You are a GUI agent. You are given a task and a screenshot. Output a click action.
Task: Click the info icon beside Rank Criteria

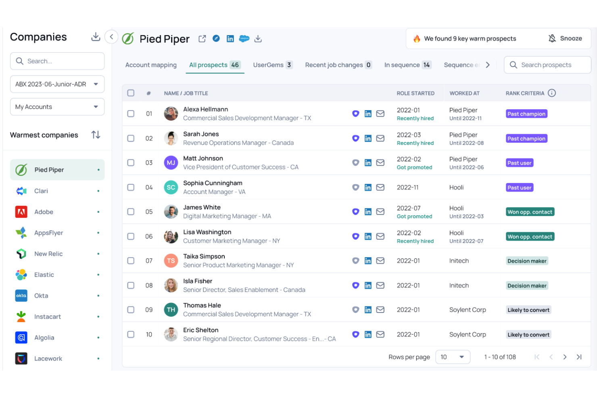[x=552, y=93]
